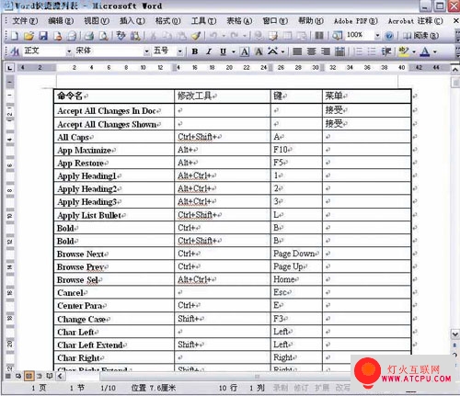460x396 pixels.
Task: Click the vertical scrollbar down arrow
Action: coord(454,334)
